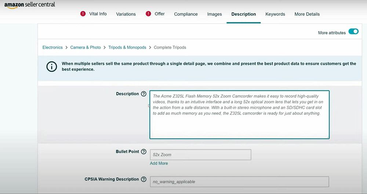Open the Offer tab

click(x=160, y=14)
